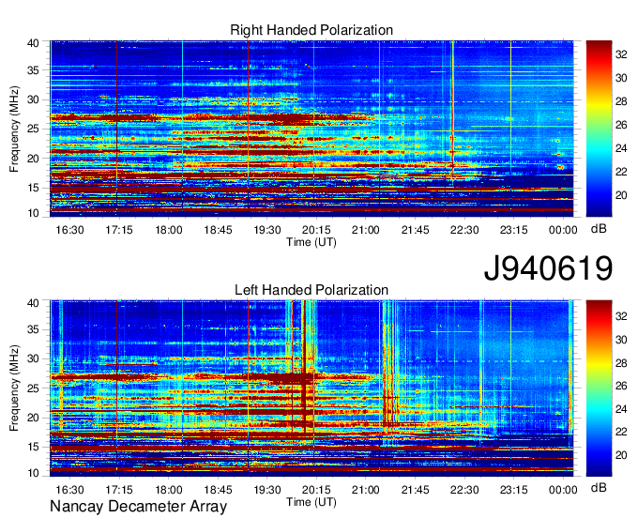The height and width of the screenshot is (518, 638).
Task: Select the 19:30 tick under Left Handed plot
Action: coord(266,490)
